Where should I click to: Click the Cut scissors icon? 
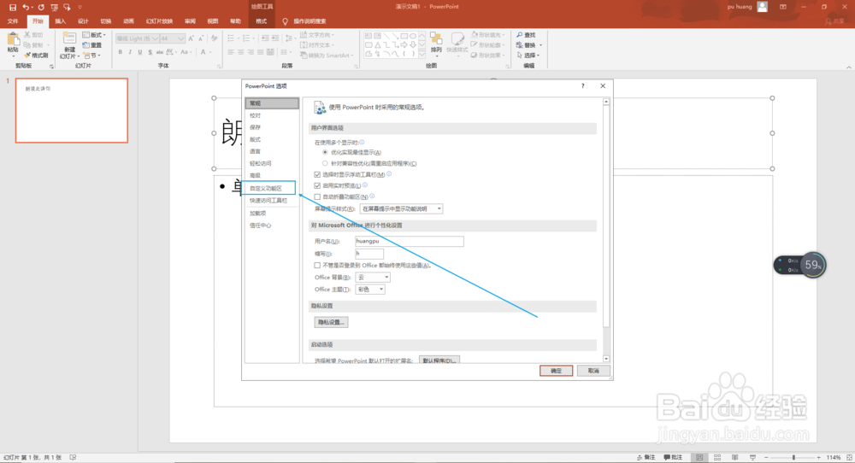tap(27, 35)
